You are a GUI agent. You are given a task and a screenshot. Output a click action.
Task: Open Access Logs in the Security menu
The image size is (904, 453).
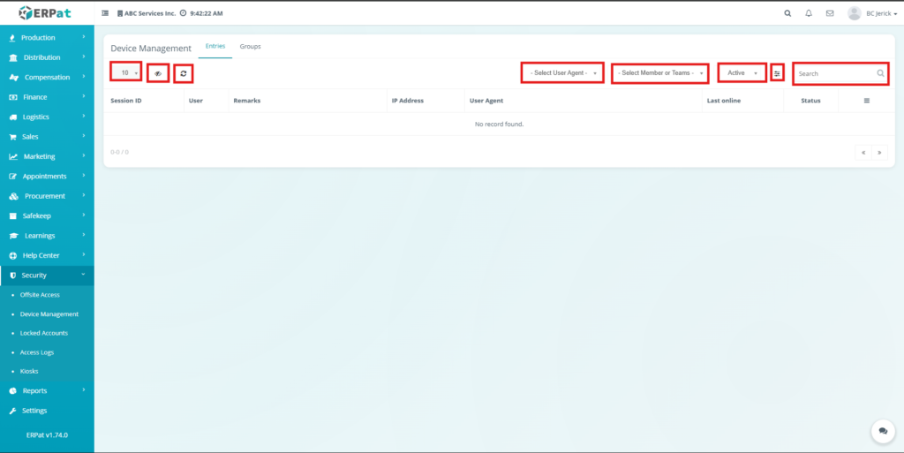pos(37,352)
